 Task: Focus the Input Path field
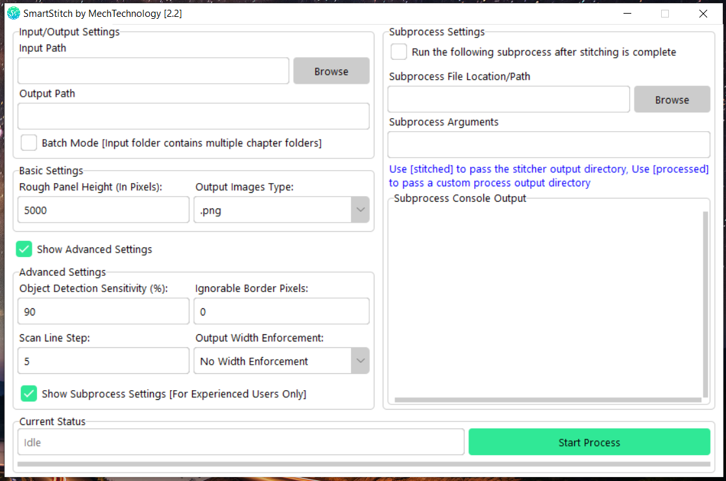[x=153, y=71]
